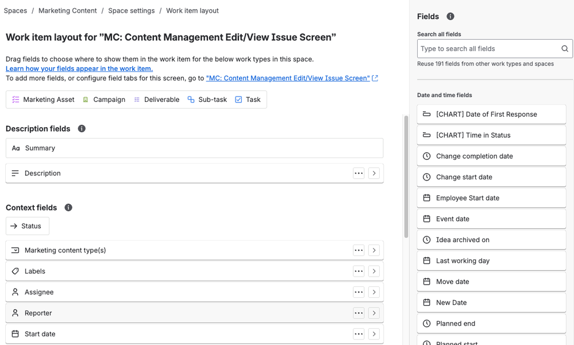Expand the Description field row
Screen dimensions: 574x345
point(374,173)
